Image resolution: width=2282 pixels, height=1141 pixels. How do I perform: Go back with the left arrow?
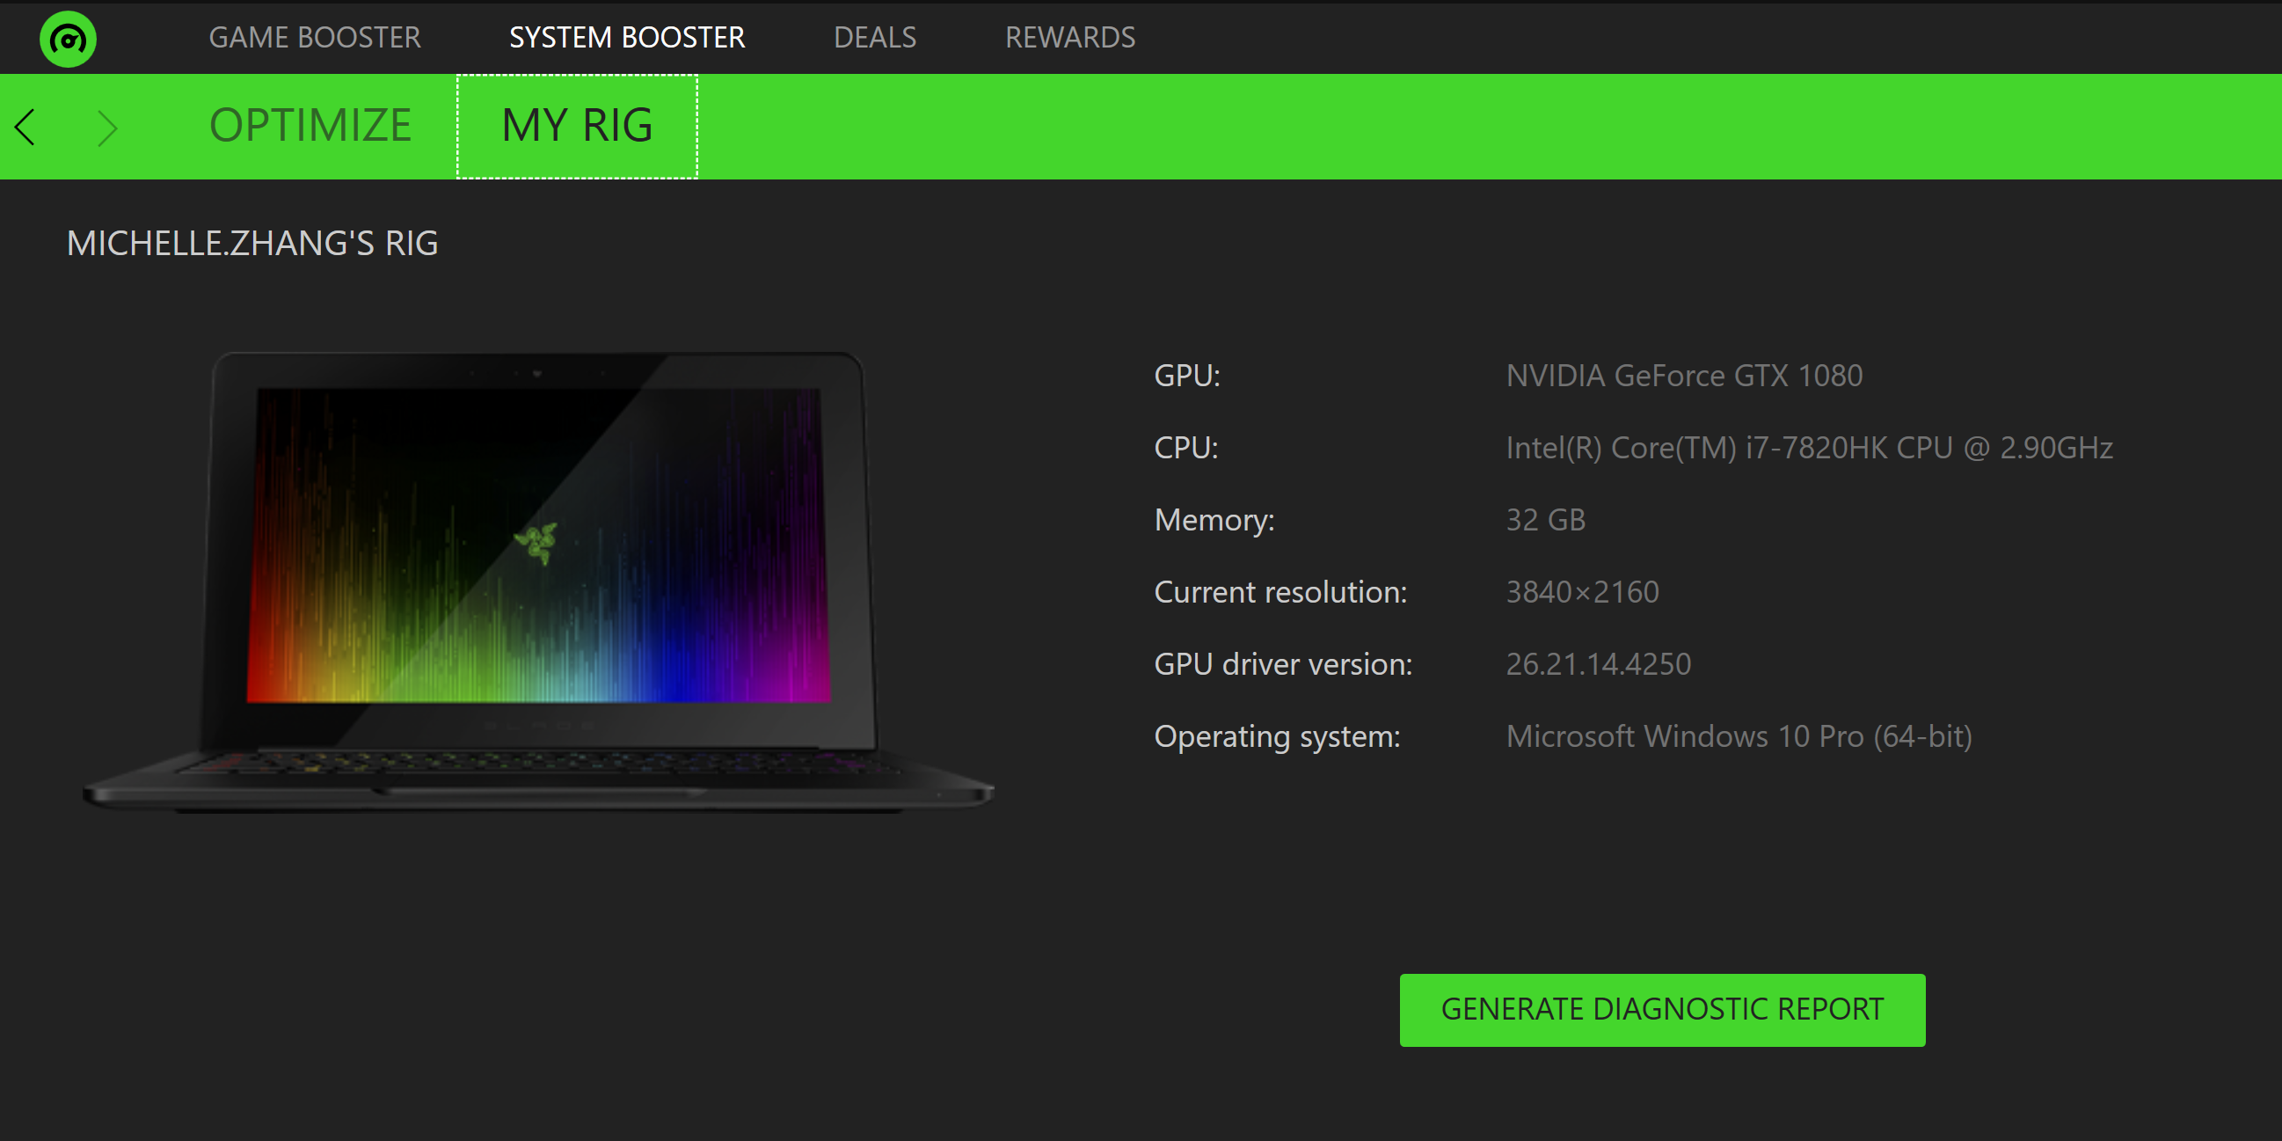coord(26,128)
